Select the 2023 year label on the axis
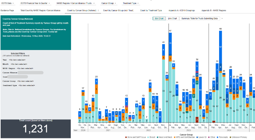The image size is (255, 140). [x=189, y=130]
